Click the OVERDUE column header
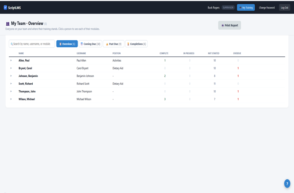294x193 pixels. coord(237,53)
